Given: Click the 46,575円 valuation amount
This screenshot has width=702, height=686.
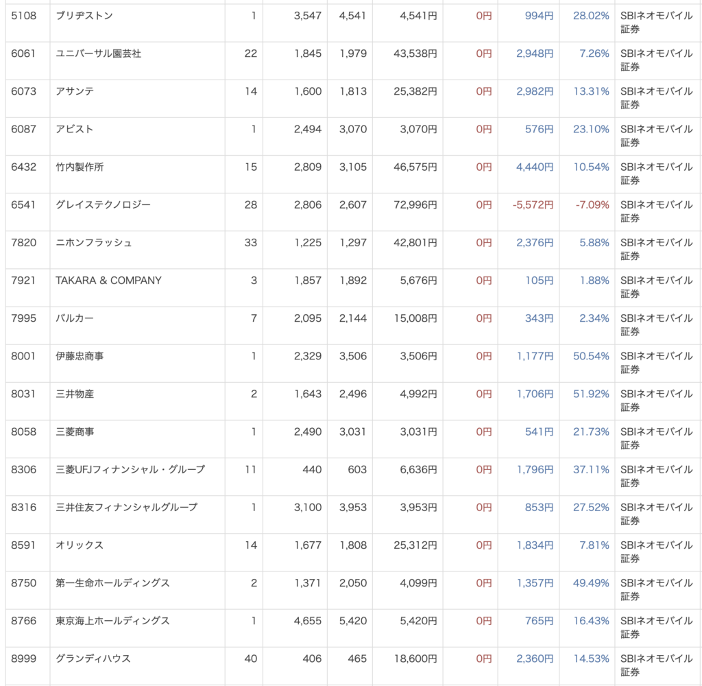Looking at the screenshot, I should pyautogui.click(x=415, y=167).
